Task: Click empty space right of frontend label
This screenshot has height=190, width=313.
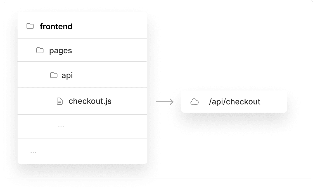Action: (112, 26)
